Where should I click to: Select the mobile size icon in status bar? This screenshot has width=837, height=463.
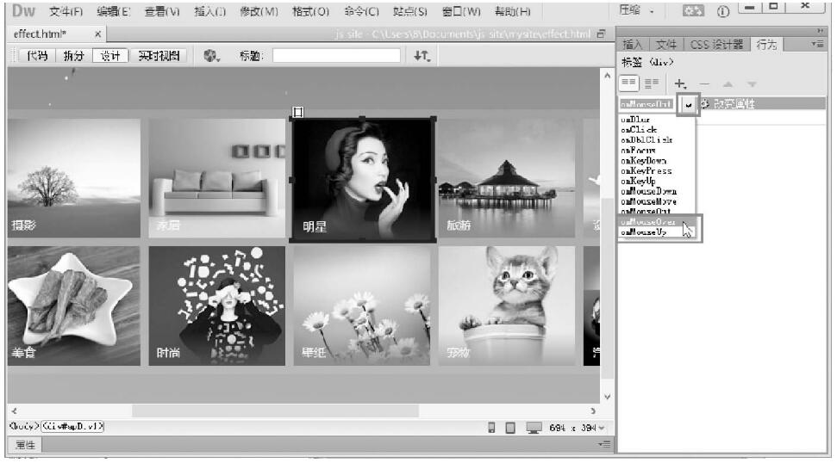point(490,427)
